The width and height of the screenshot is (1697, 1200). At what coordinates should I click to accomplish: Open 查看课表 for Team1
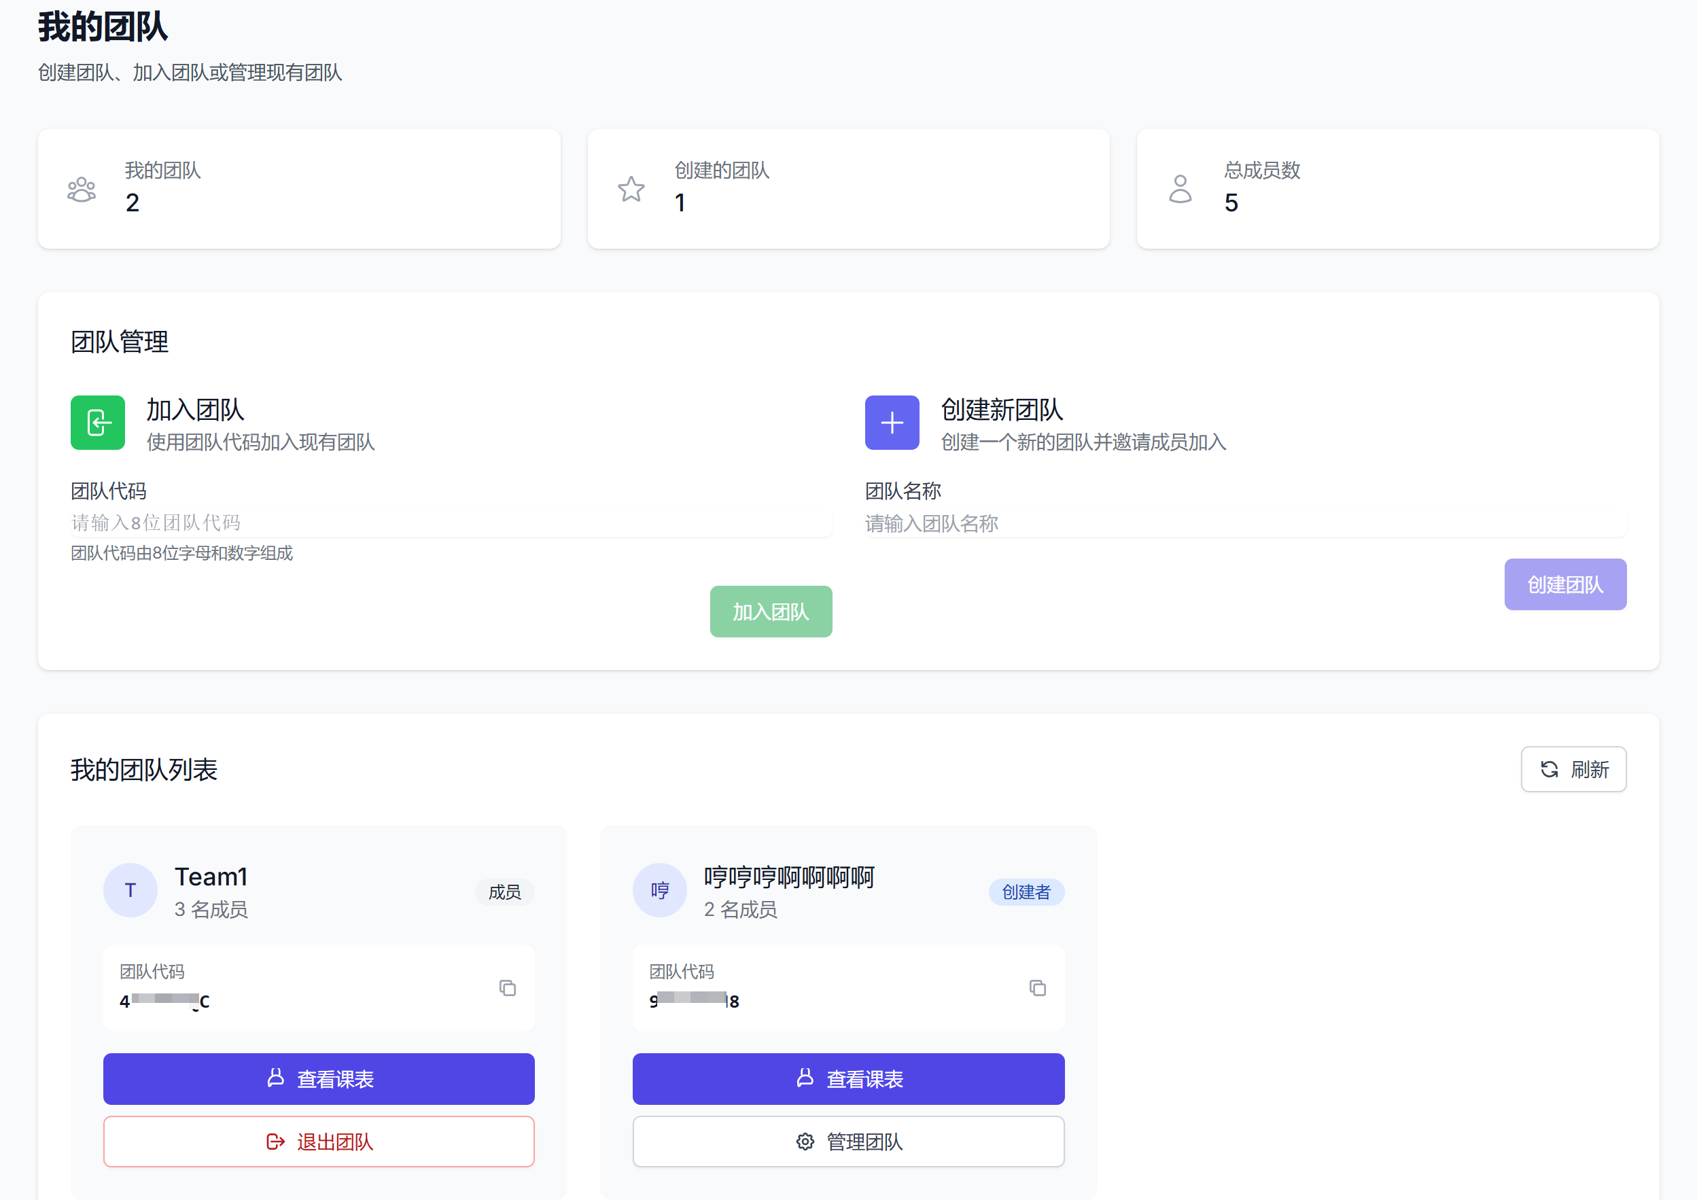coord(319,1079)
